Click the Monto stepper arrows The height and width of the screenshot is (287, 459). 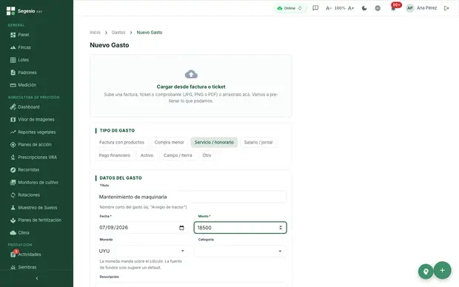(x=281, y=228)
